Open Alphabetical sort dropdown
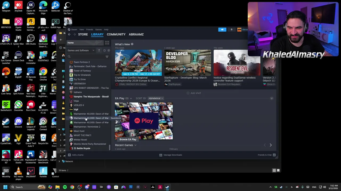This screenshot has width=341, height=191. 156,98
